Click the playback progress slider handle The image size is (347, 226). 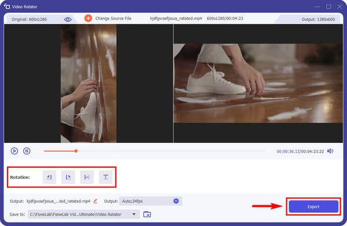point(76,151)
